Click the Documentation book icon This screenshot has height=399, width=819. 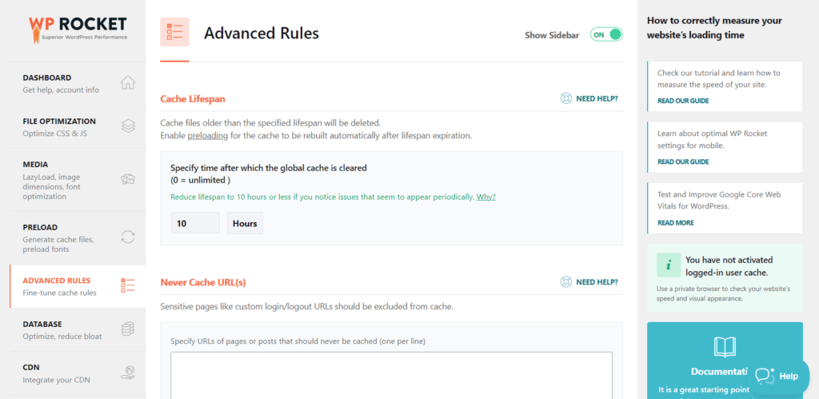[725, 347]
